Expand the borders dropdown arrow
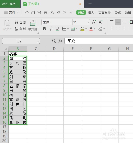Viewport: 133px width, 143px height. pos(68,29)
